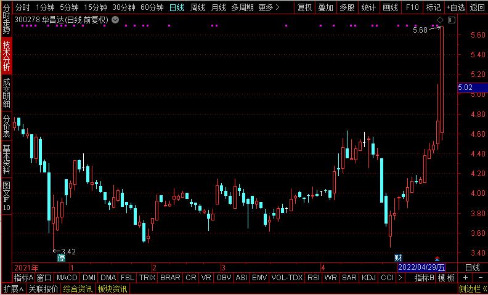Click the red-blue double arrow marker

[x=437, y=259]
